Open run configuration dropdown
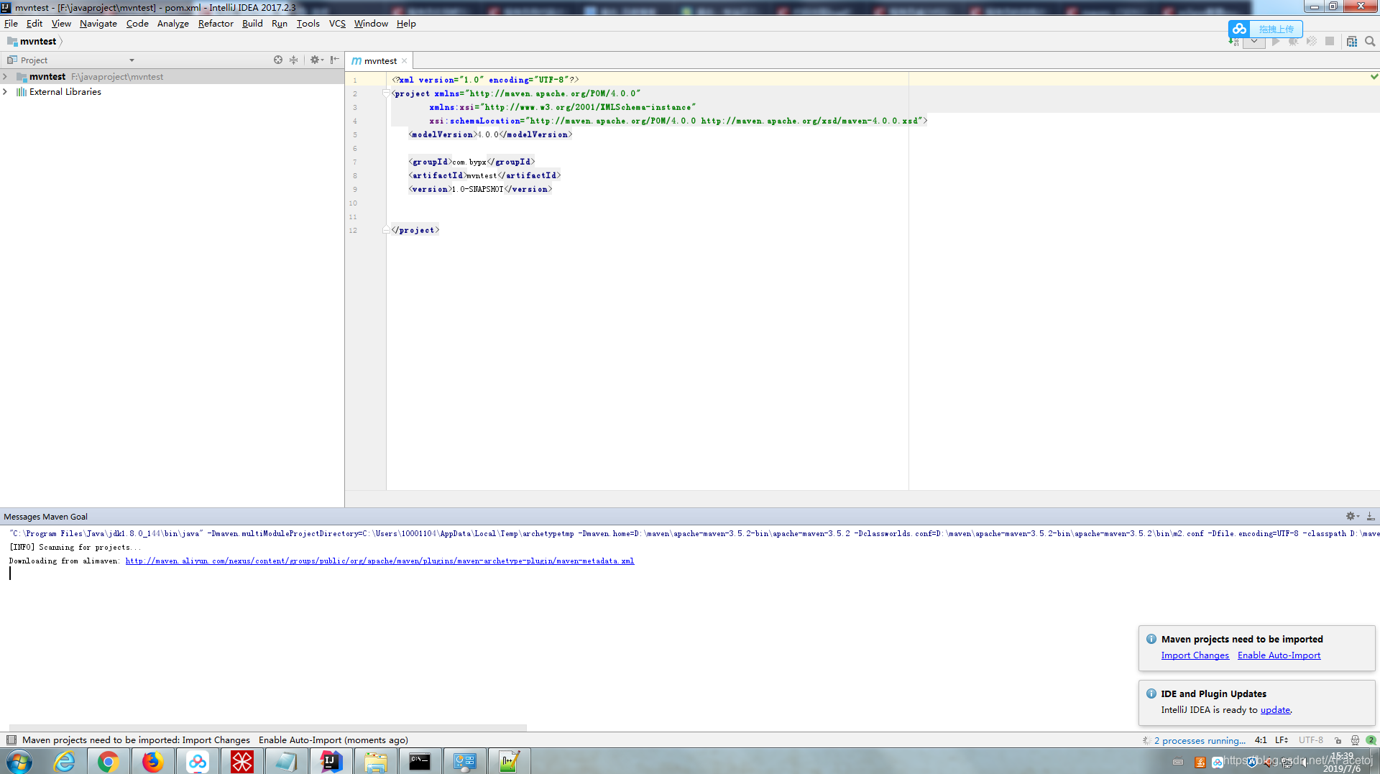 point(1254,42)
